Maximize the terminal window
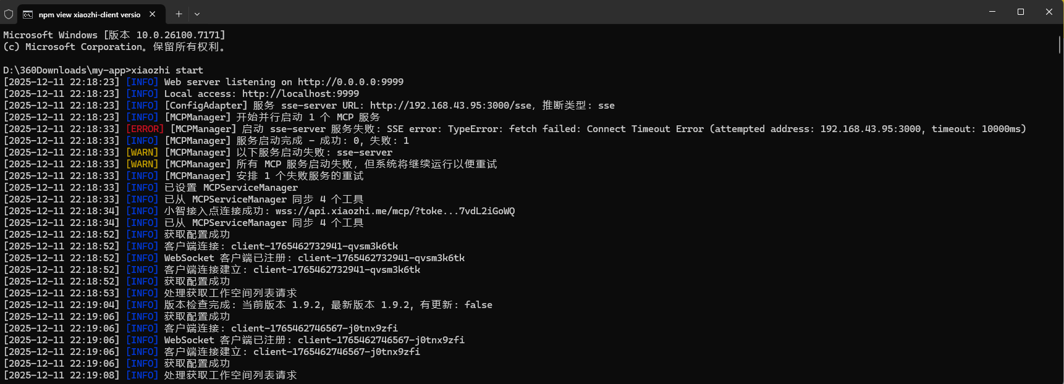 point(1021,12)
